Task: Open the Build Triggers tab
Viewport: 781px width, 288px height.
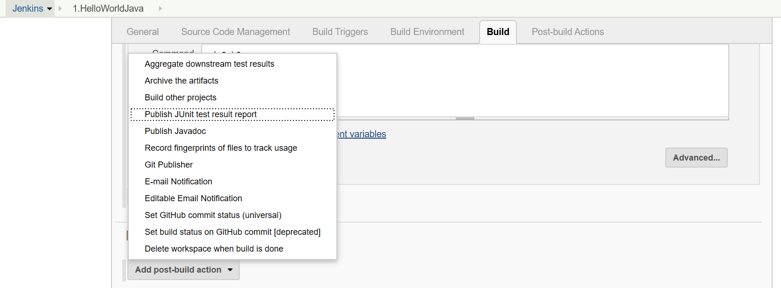Action: pyautogui.click(x=340, y=32)
